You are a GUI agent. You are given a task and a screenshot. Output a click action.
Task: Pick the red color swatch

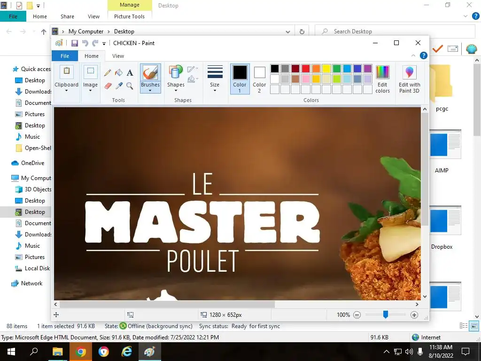click(305, 69)
